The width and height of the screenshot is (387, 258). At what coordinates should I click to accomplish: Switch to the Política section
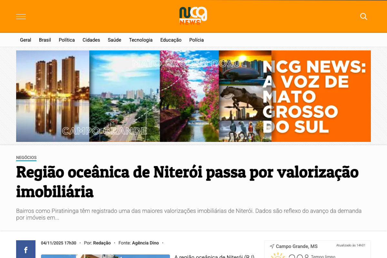point(66,40)
